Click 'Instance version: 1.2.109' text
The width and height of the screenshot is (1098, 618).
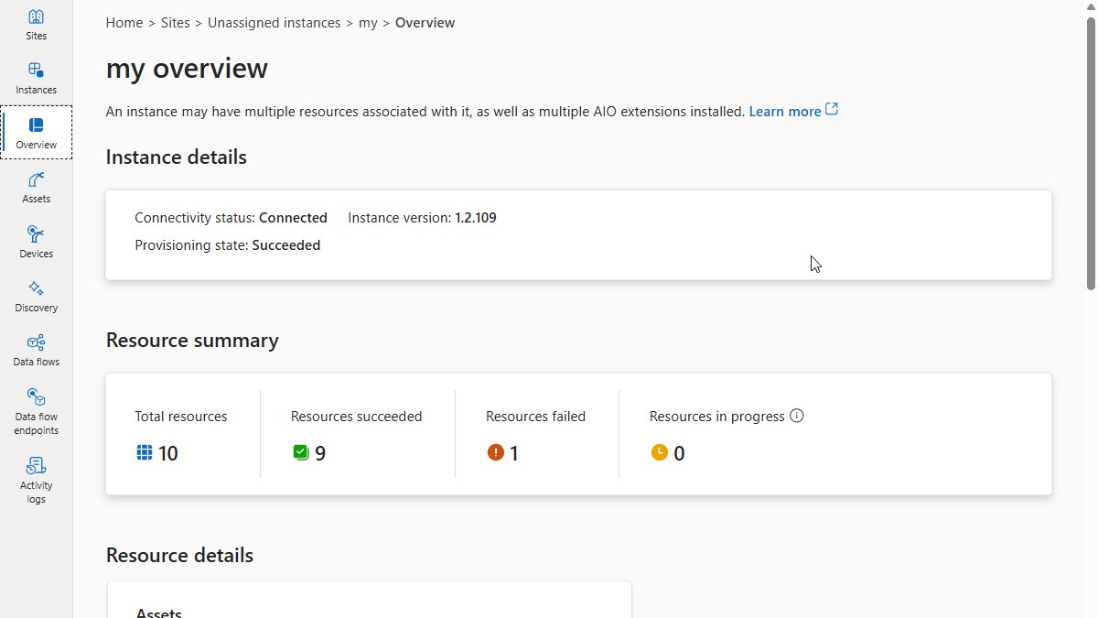(x=422, y=218)
